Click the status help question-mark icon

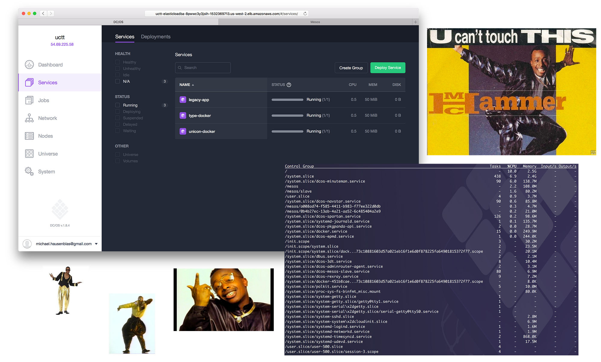[x=289, y=85]
